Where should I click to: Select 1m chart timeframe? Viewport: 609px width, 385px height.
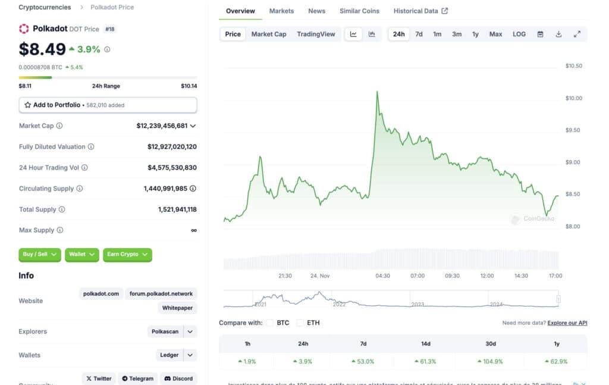(x=437, y=34)
